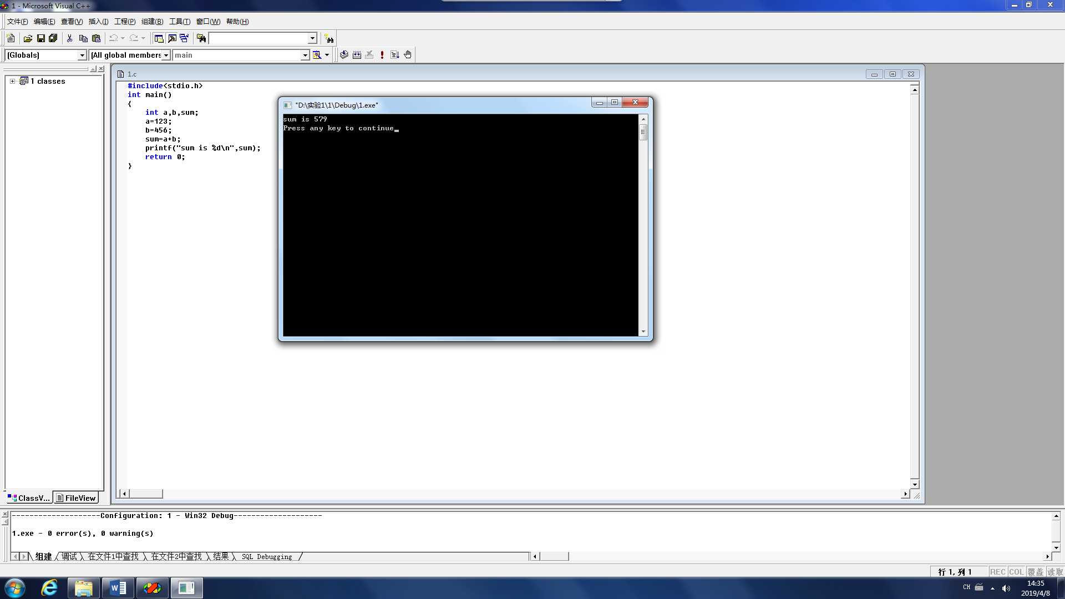Screen dimensions: 1065x599
Task: Switch to the ClassView tab
Action: [x=29, y=498]
